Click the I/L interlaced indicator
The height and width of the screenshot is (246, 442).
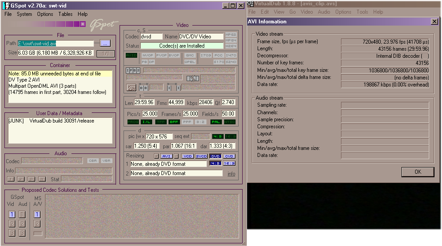pyautogui.click(x=146, y=122)
